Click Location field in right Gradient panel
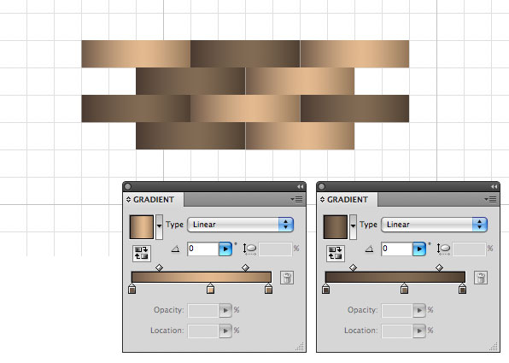 (x=397, y=331)
